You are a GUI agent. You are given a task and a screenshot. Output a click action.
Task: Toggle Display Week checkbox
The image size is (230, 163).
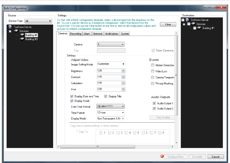(x=72, y=101)
